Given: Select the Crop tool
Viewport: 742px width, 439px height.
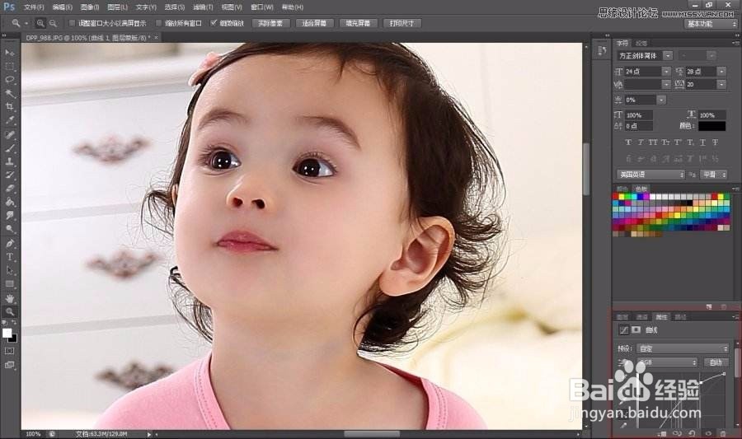Looking at the screenshot, I should tap(9, 107).
